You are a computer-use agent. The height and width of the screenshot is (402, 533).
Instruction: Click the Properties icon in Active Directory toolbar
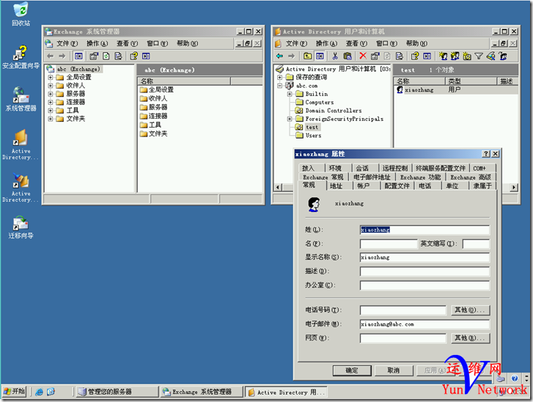click(375, 56)
